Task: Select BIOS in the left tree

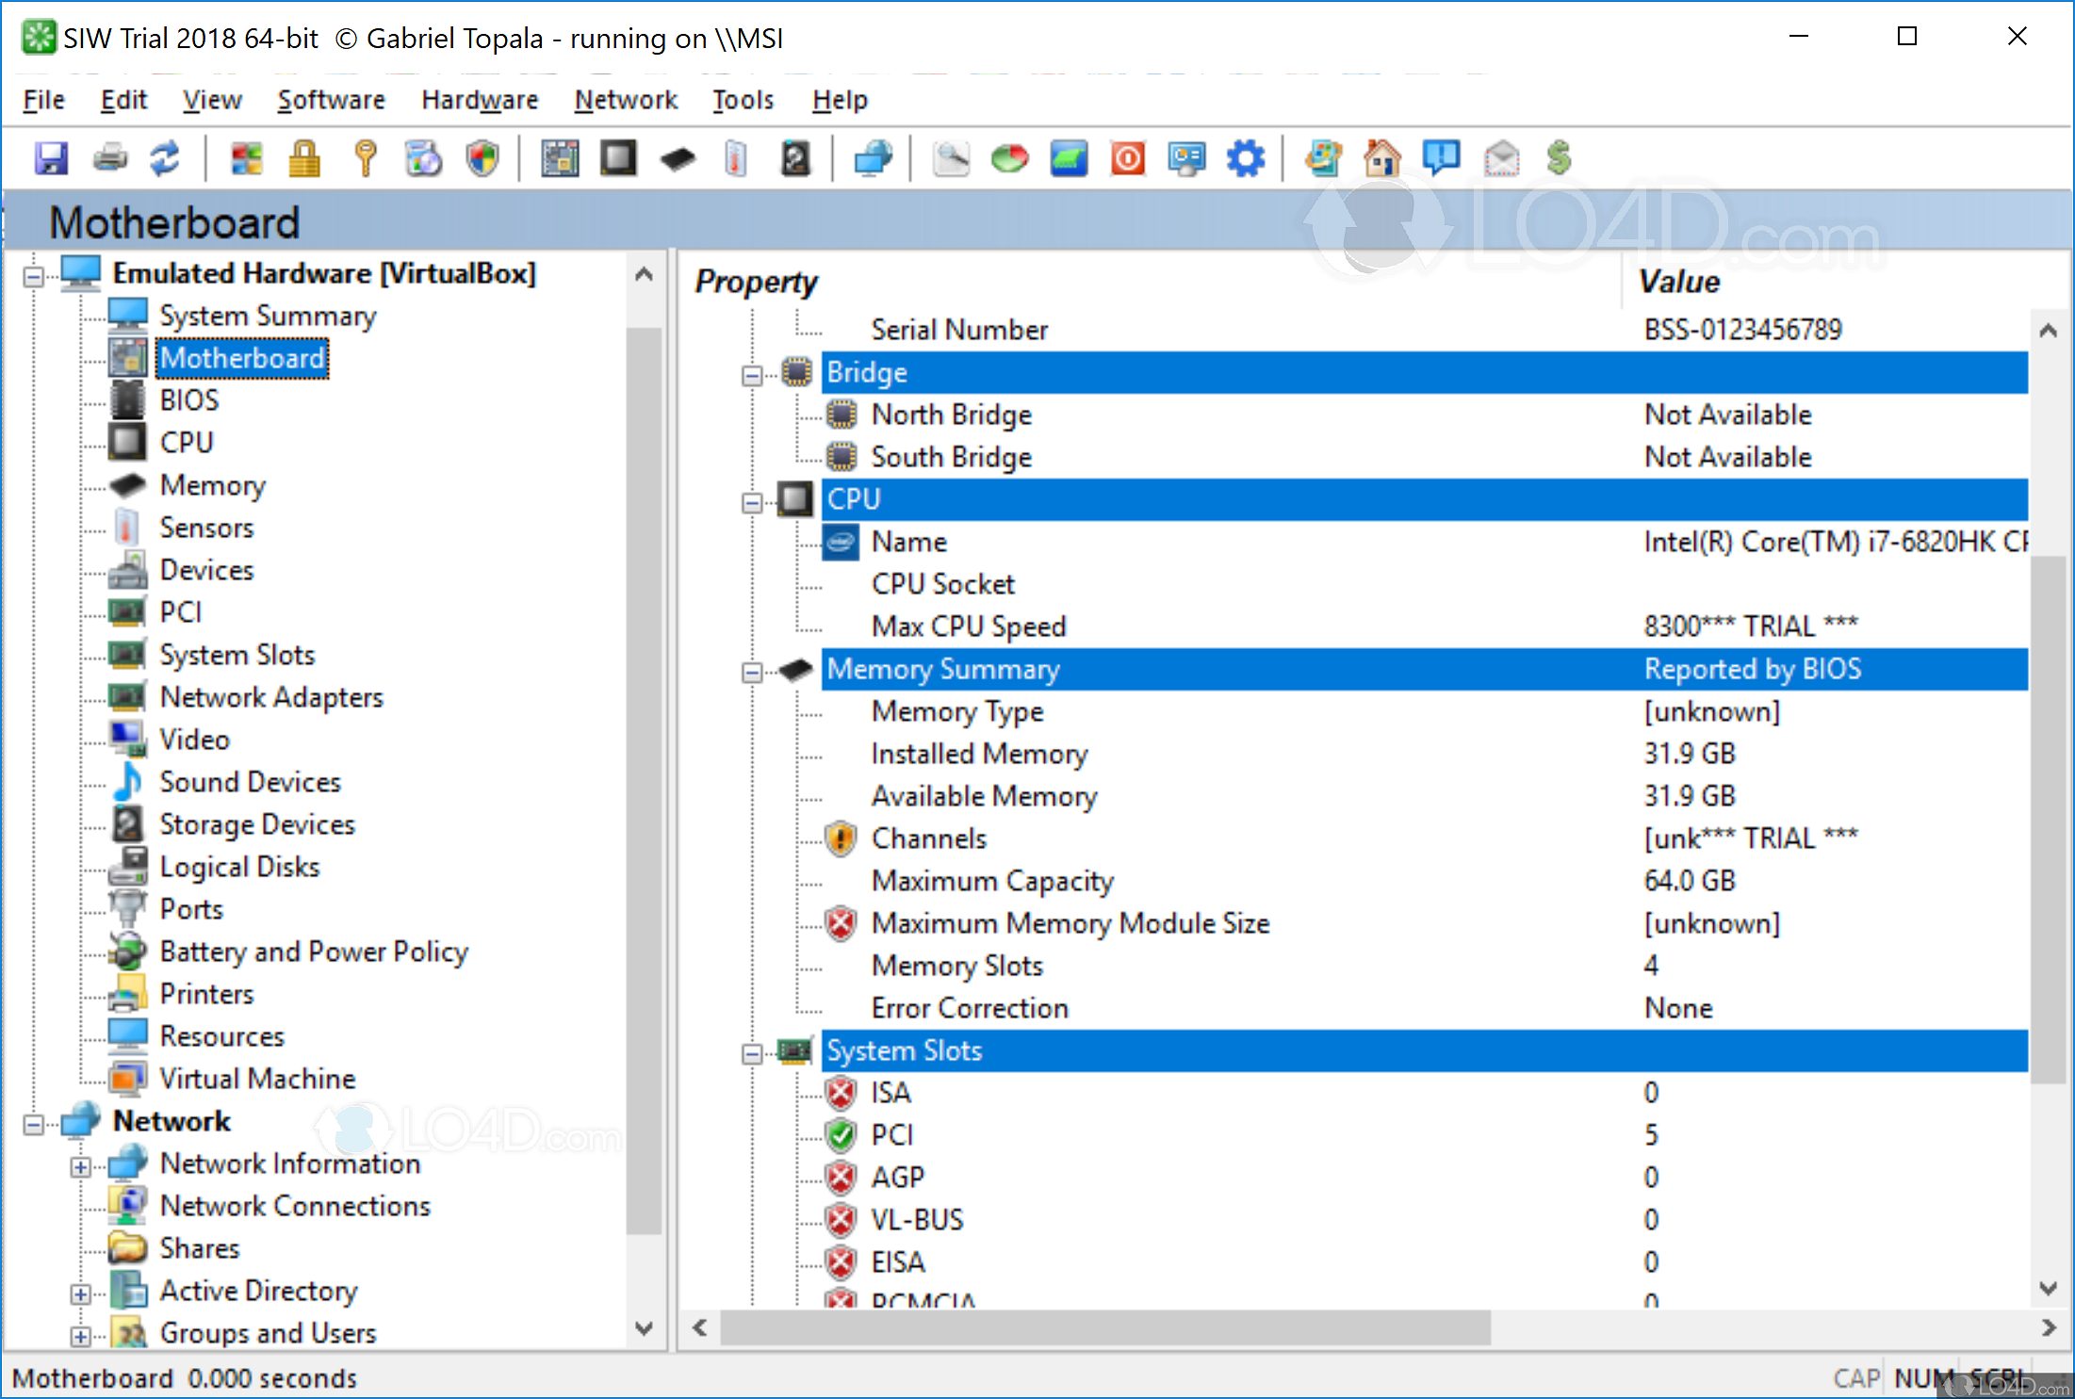Action: [188, 400]
